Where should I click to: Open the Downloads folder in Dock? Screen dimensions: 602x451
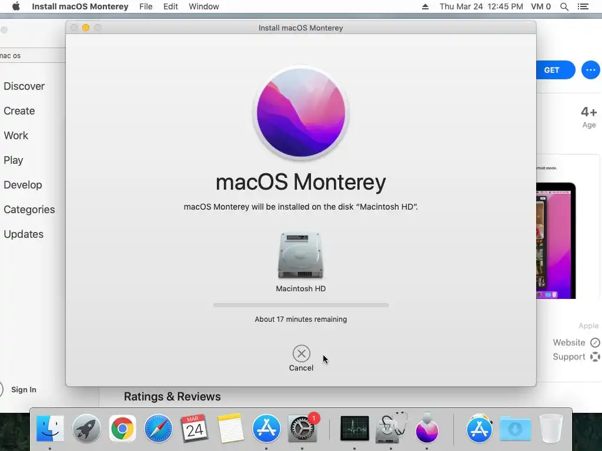pyautogui.click(x=515, y=428)
